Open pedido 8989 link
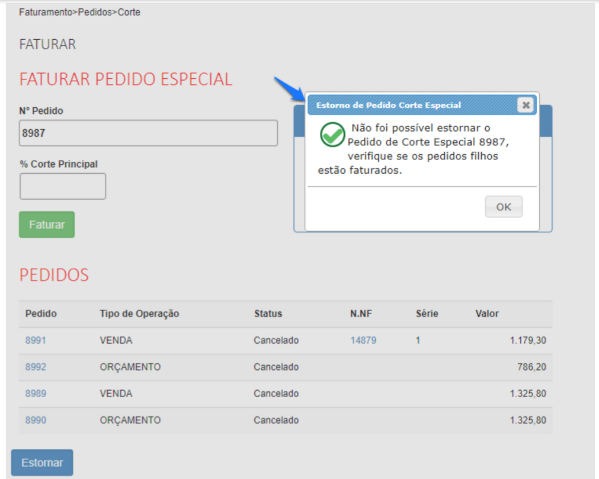The width and height of the screenshot is (599, 479). (x=36, y=394)
